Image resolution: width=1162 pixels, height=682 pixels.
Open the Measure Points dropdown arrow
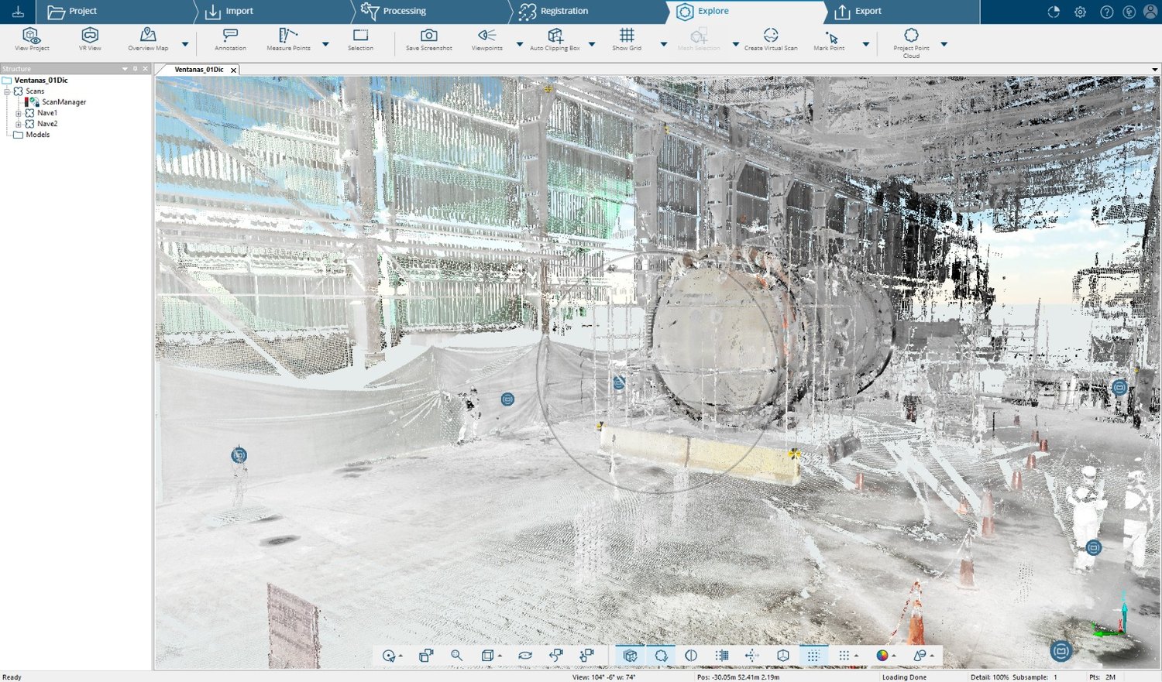[x=325, y=44]
